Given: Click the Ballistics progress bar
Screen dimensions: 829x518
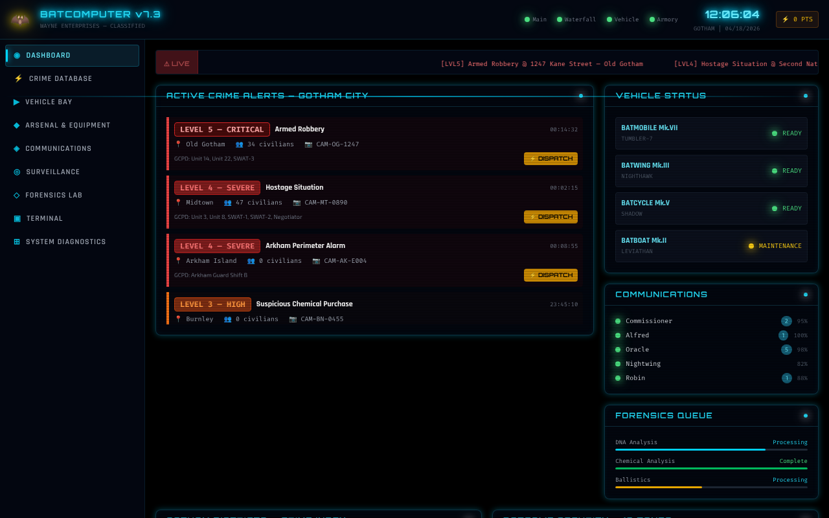Looking at the screenshot, I should 711,487.
